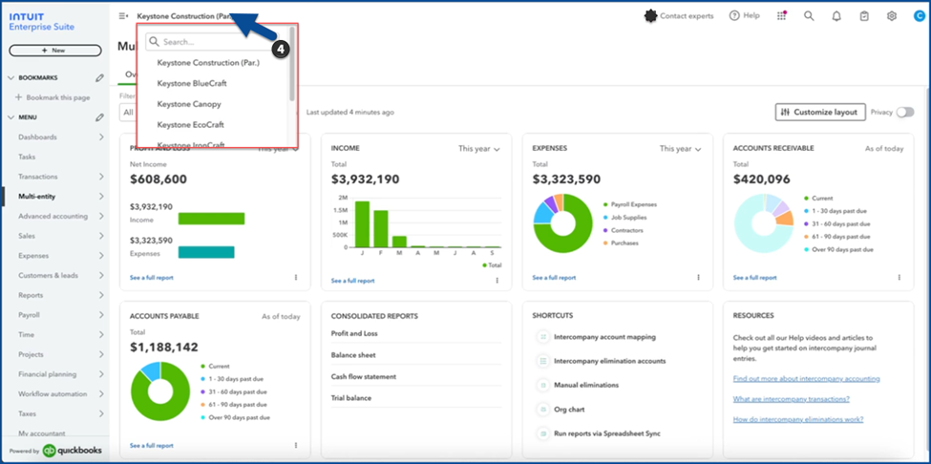Click the Payroll Expenses legend dot
The image size is (931, 464).
pyautogui.click(x=605, y=204)
